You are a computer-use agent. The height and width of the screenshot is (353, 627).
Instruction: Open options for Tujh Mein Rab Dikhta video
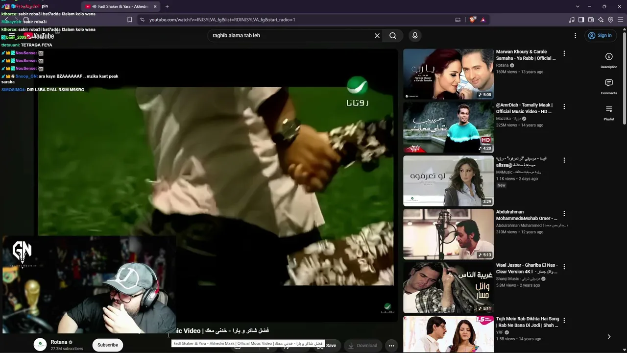tap(564, 320)
